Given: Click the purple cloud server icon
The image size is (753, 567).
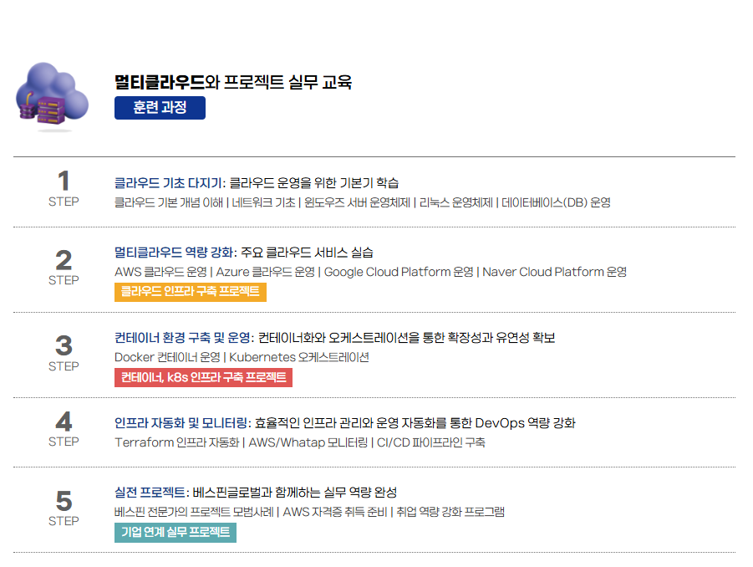Looking at the screenshot, I should click(52, 96).
